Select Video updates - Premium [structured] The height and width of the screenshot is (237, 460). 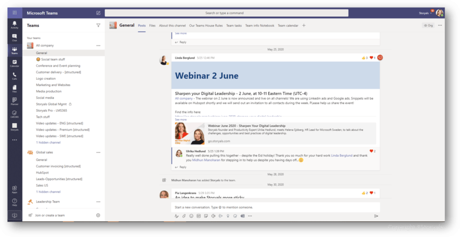pyautogui.click(x=62, y=130)
